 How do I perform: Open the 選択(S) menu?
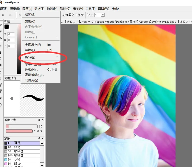click(39, 9)
